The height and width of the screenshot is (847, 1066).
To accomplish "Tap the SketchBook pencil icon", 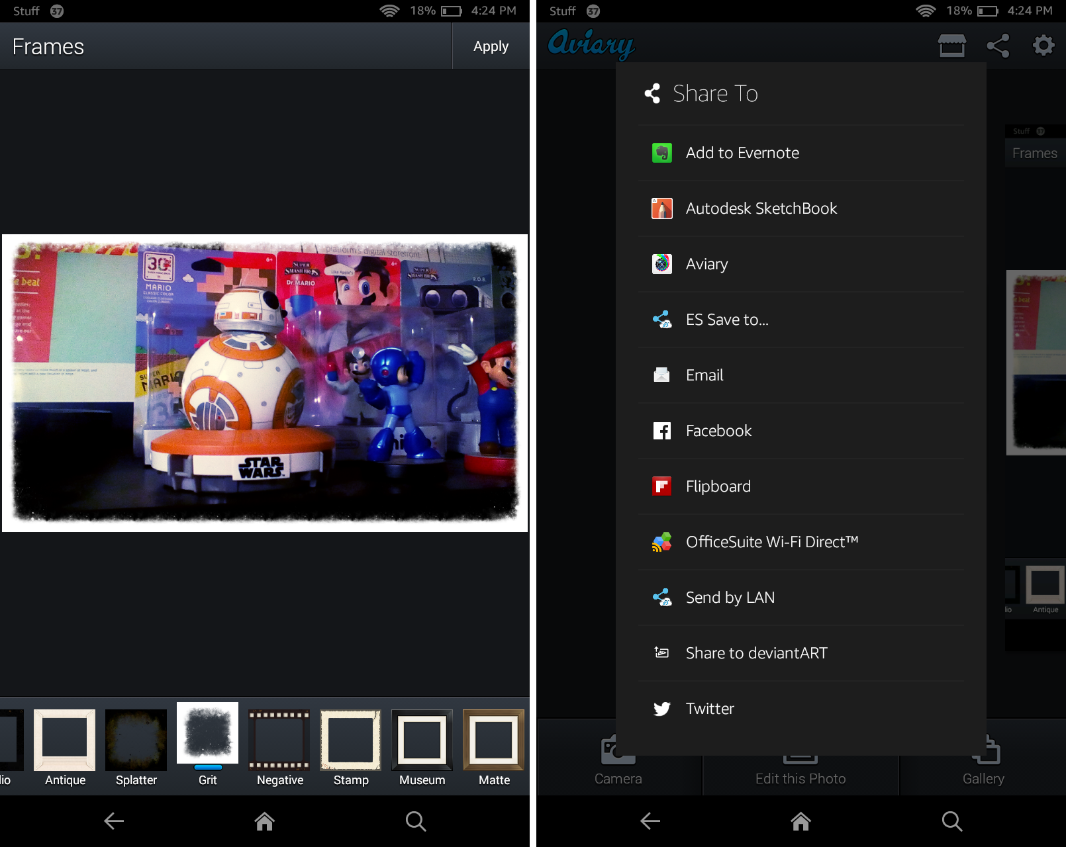I will pyautogui.click(x=662, y=208).
